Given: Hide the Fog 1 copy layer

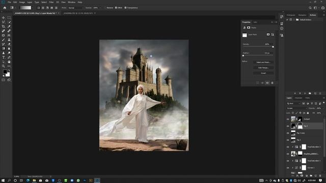Looking at the screenshot, I should [x=288, y=133].
